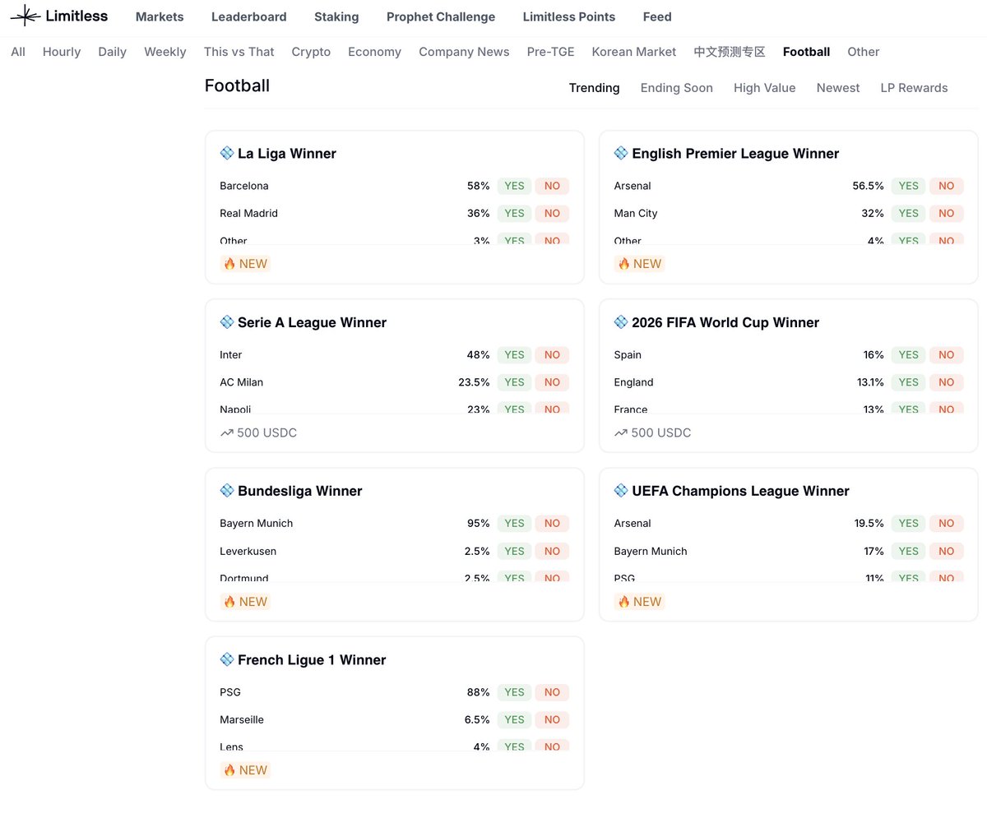
Task: Buy YES on Arsenal in Premier League
Action: [908, 186]
